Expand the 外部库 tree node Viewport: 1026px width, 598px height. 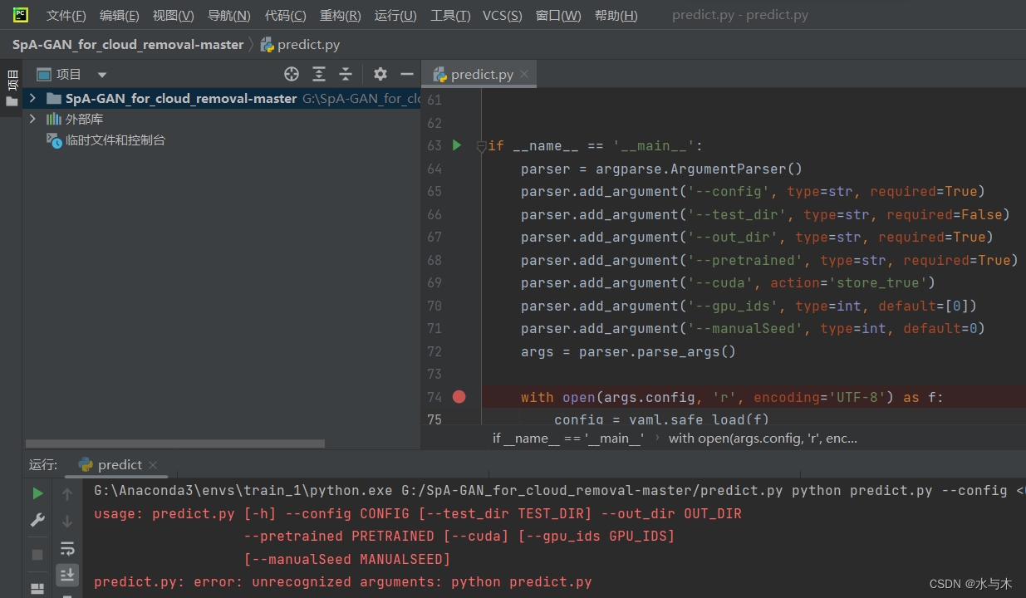pyautogui.click(x=31, y=119)
